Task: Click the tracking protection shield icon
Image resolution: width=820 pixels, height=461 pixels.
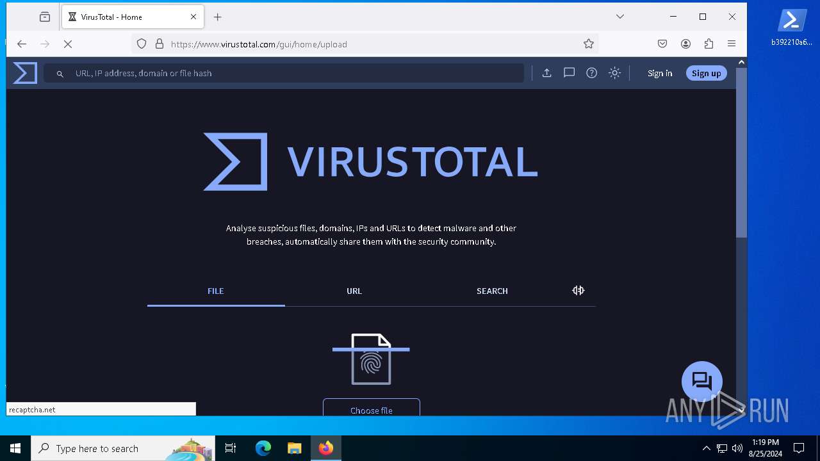Action: click(x=142, y=44)
